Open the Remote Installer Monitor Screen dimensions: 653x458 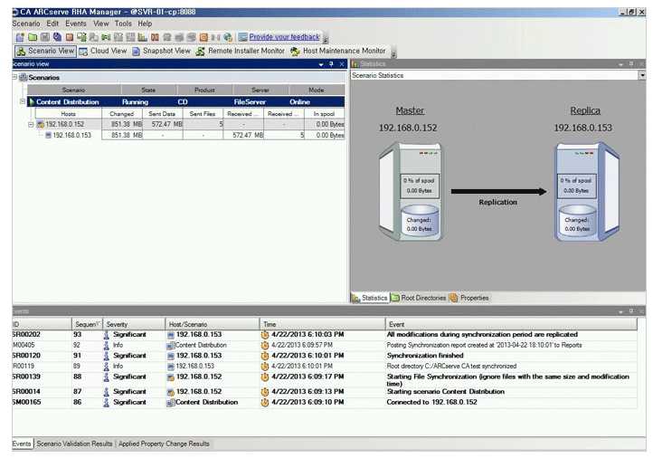[x=241, y=51]
